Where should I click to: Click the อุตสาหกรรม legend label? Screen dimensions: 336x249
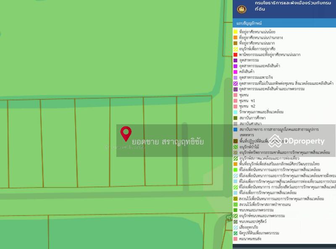(249, 60)
